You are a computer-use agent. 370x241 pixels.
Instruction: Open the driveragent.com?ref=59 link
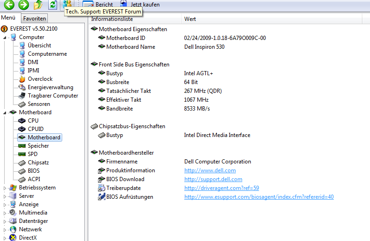tap(221, 188)
